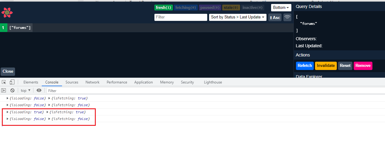Open the Elements tab
The width and height of the screenshot is (385, 147).
[x=31, y=82]
